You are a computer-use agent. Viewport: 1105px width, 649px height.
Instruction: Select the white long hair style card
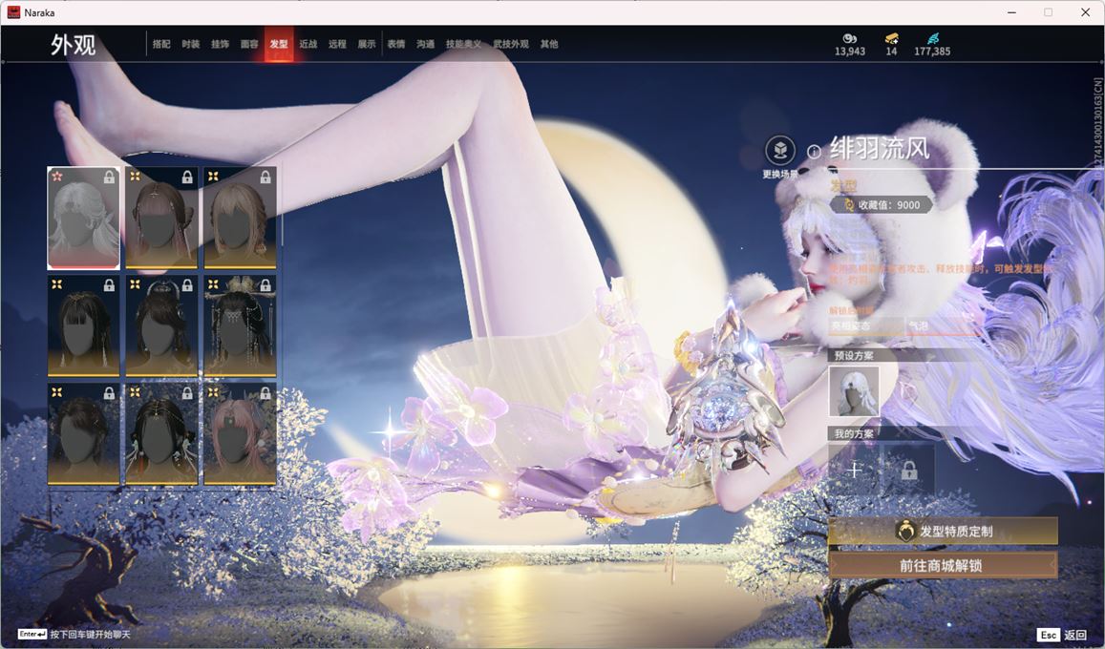pyautogui.click(x=83, y=219)
